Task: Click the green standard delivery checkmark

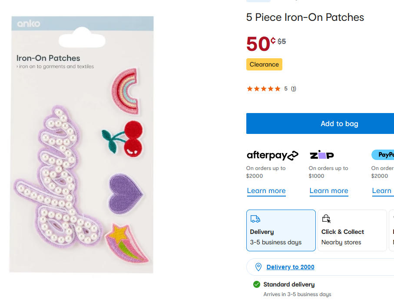Action: coord(257,284)
